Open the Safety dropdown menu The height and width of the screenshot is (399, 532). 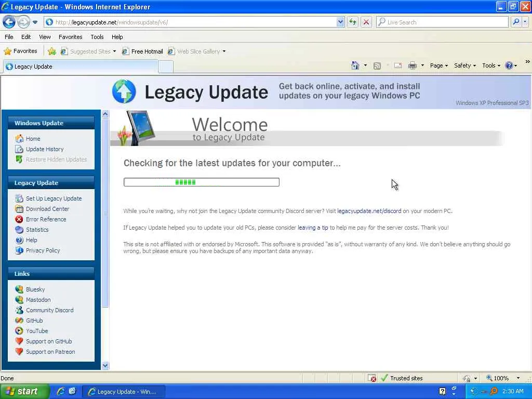(465, 65)
